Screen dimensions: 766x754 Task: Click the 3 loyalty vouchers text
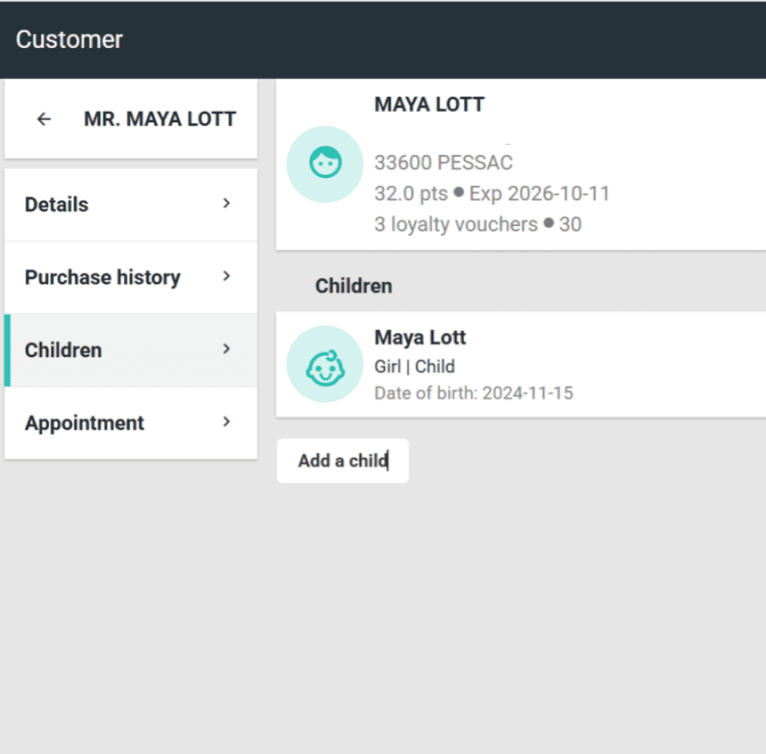[x=455, y=224]
